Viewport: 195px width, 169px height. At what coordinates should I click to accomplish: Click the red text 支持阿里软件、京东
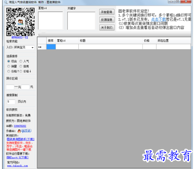19,143
